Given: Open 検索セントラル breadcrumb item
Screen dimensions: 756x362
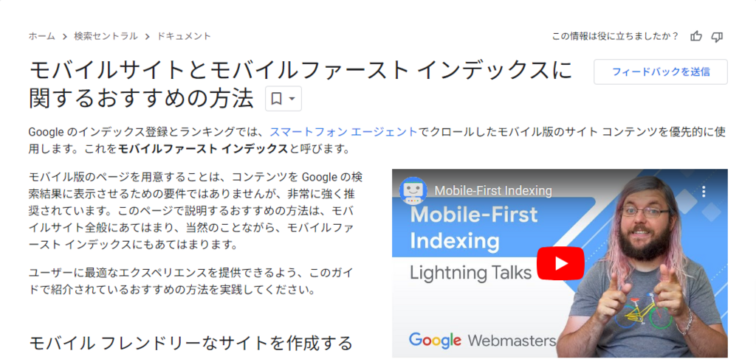Looking at the screenshot, I should click(x=106, y=36).
